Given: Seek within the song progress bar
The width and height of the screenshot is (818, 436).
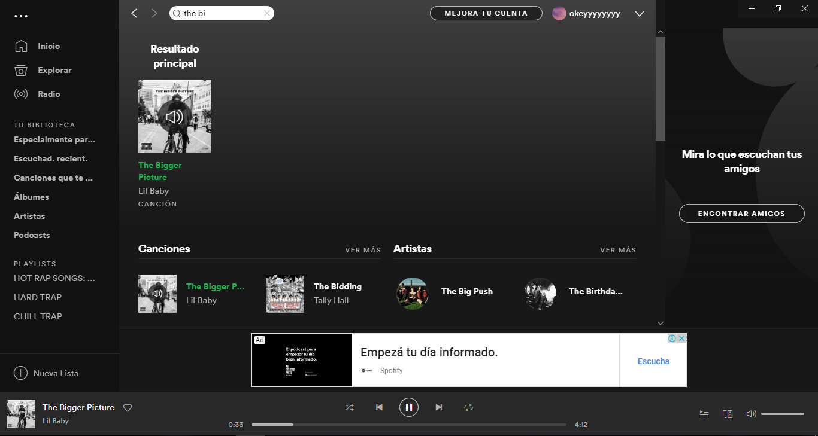Looking at the screenshot, I should (x=409, y=425).
